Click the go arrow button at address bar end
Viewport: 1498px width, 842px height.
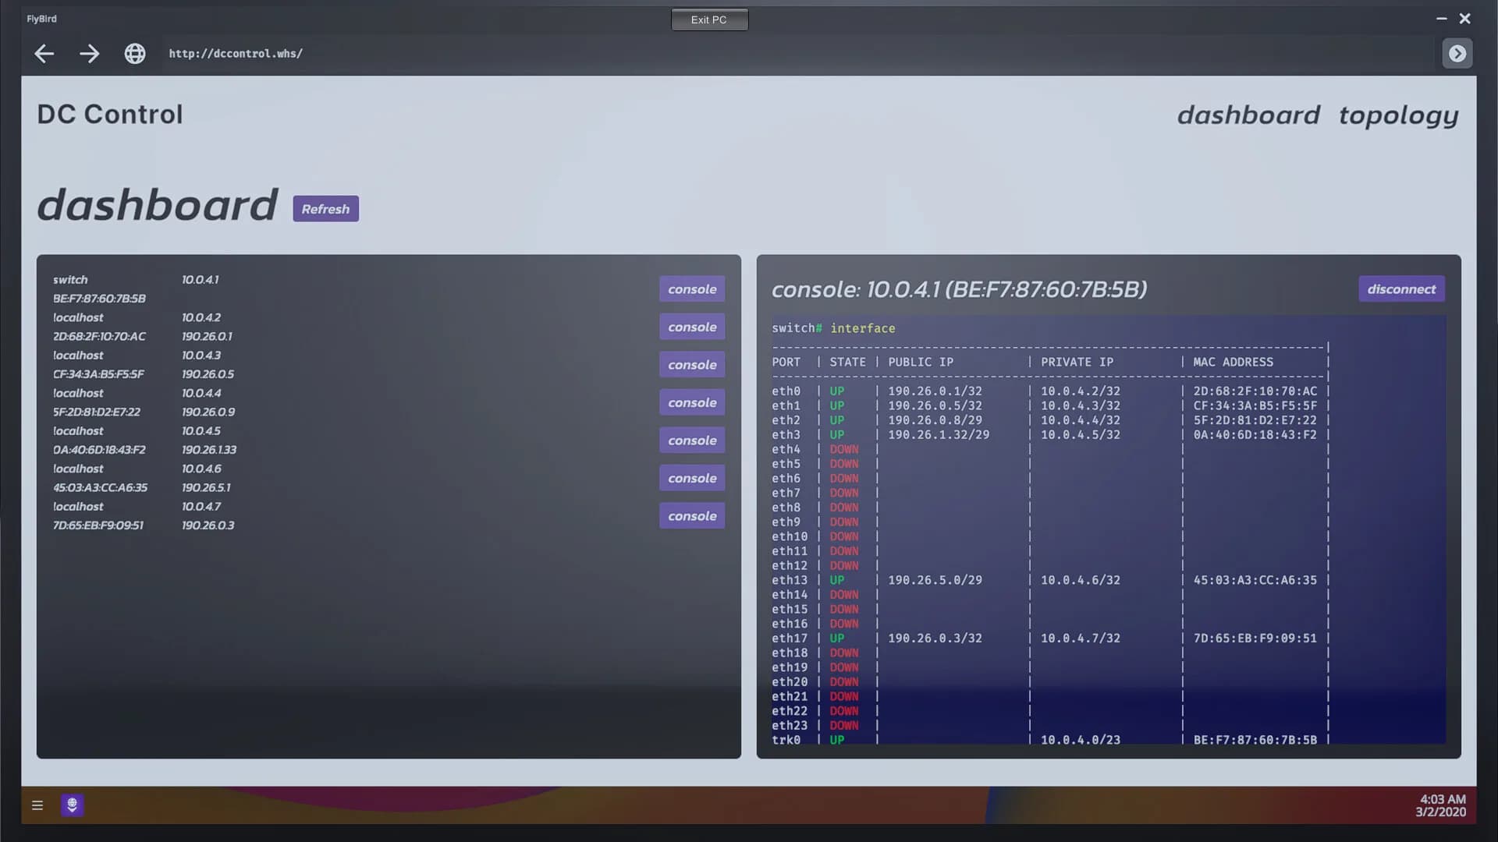click(1457, 53)
